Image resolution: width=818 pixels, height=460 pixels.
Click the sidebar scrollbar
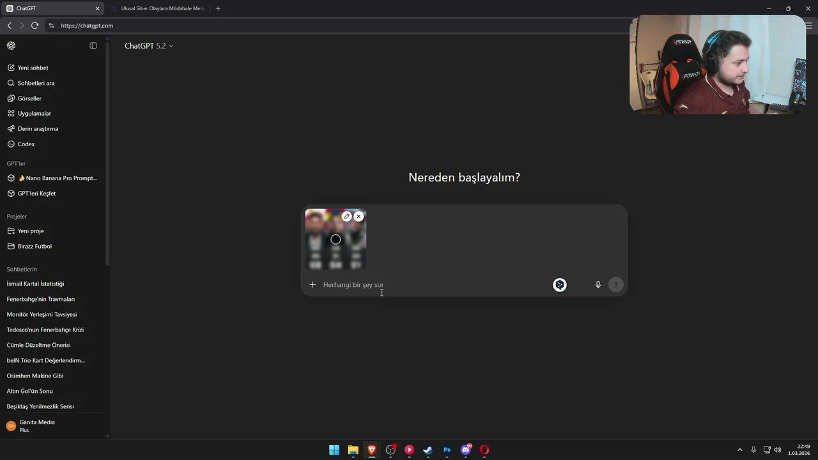point(107,153)
